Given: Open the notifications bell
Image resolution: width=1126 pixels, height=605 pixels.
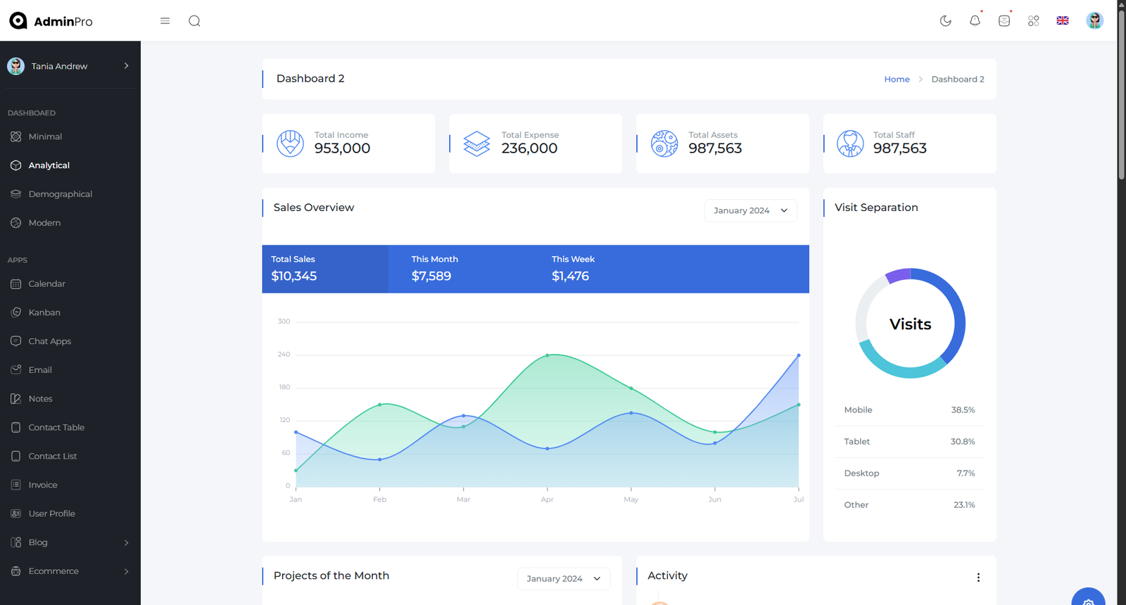Looking at the screenshot, I should tap(975, 21).
